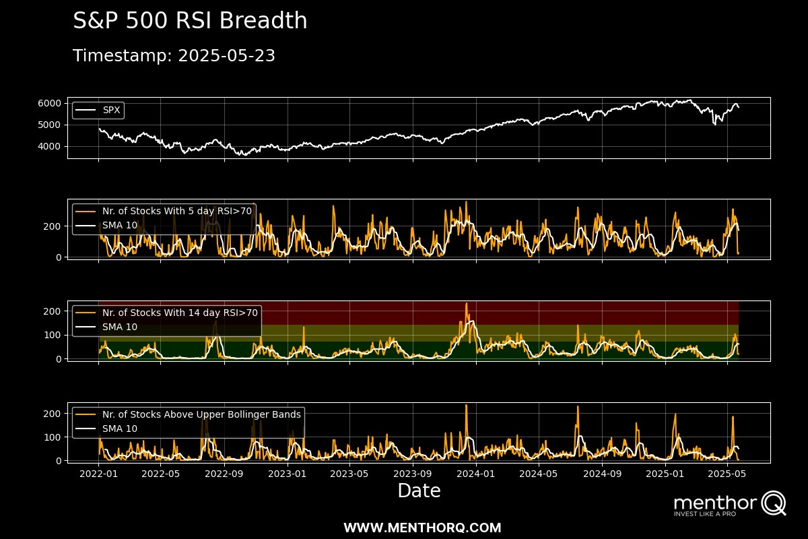Click the MenthorQ magnifier Q logo icon
808x539 pixels.
click(774, 503)
